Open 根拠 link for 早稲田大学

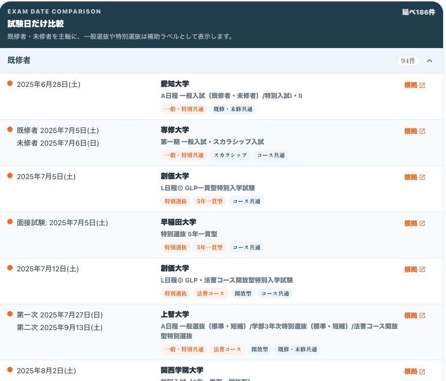tap(414, 223)
